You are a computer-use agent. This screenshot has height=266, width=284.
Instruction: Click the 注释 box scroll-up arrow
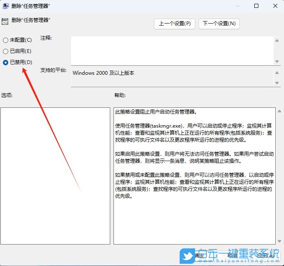[x=277, y=40]
